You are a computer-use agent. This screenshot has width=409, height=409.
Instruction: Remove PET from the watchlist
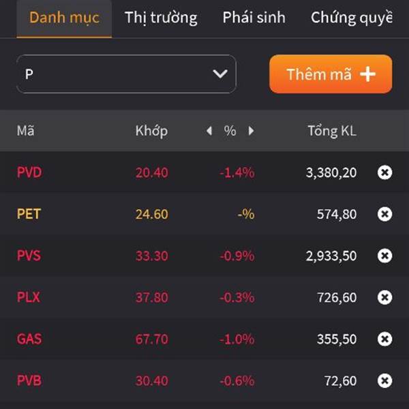point(384,214)
